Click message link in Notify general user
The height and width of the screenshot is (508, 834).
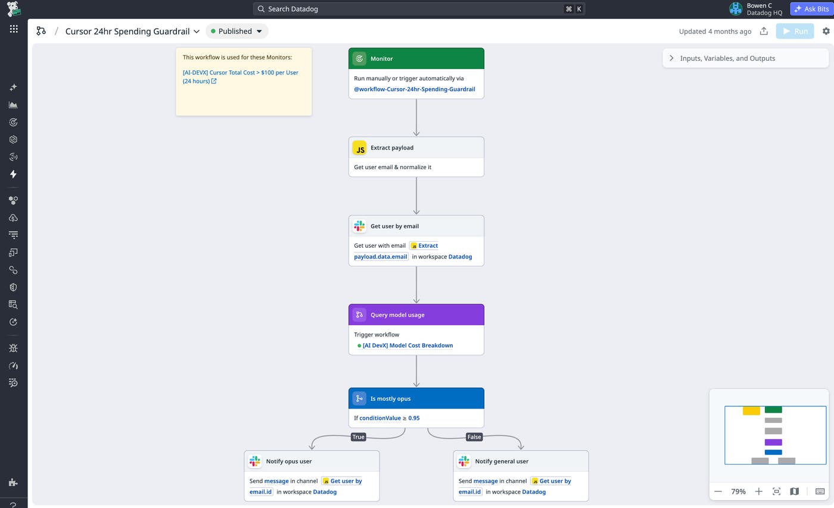point(486,481)
